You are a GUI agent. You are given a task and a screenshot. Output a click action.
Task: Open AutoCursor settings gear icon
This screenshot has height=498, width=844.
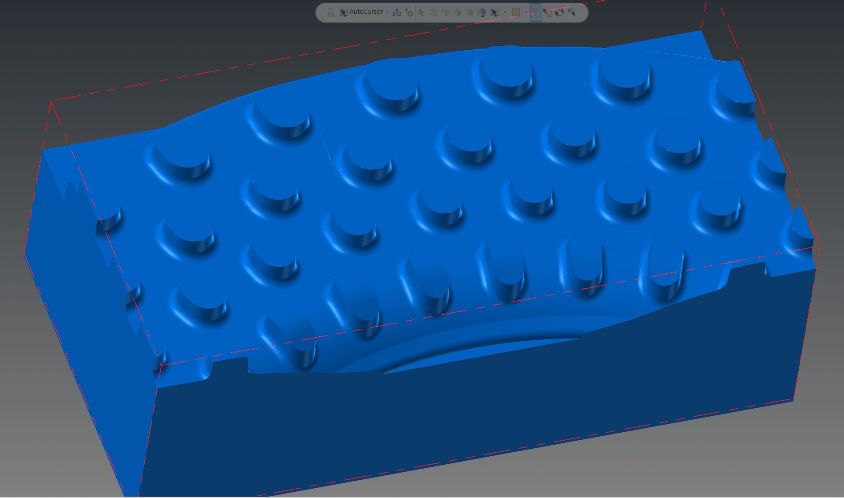click(409, 13)
